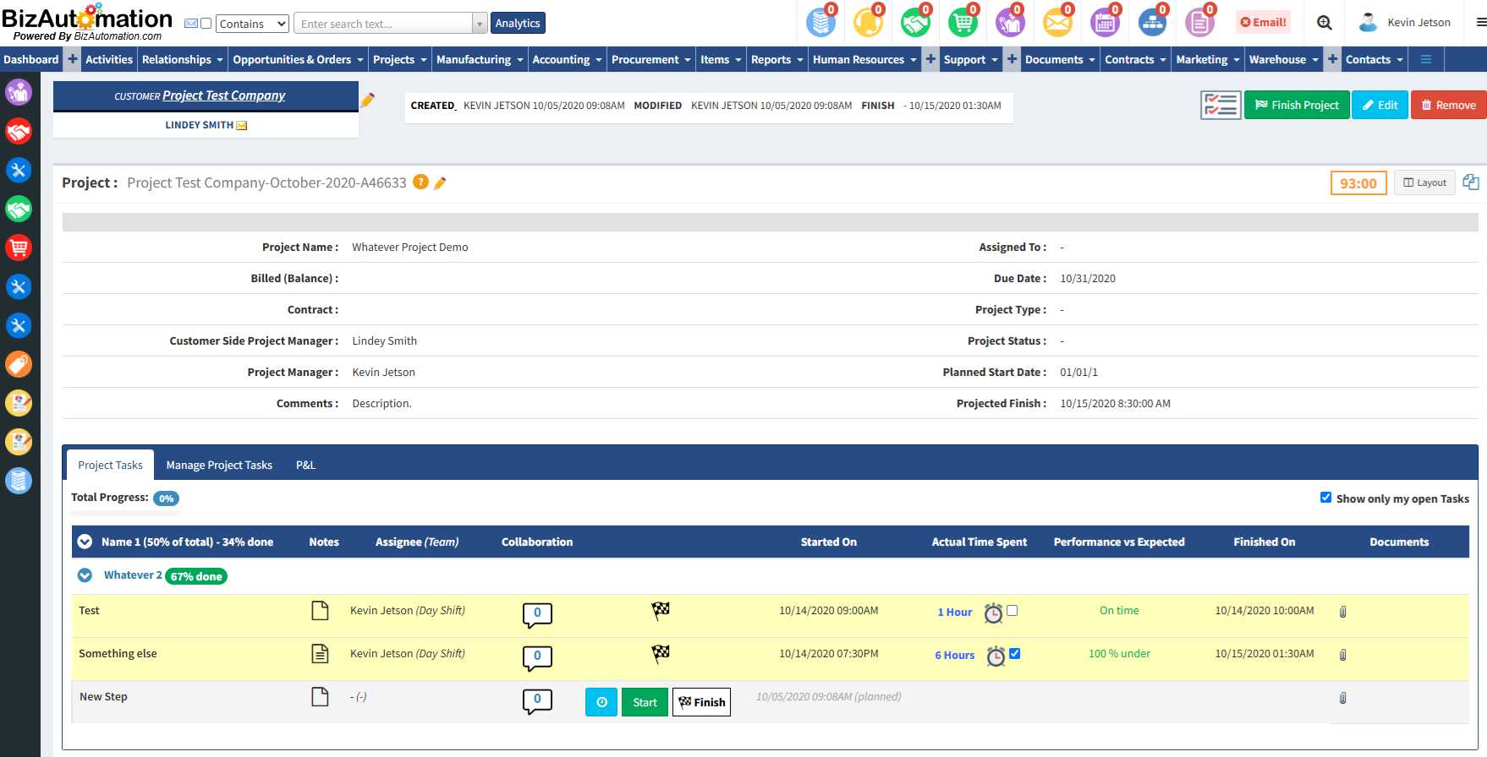Click the red handshake icon in left sidebar
Viewport: 1487px width, 757px height.
coord(19,131)
